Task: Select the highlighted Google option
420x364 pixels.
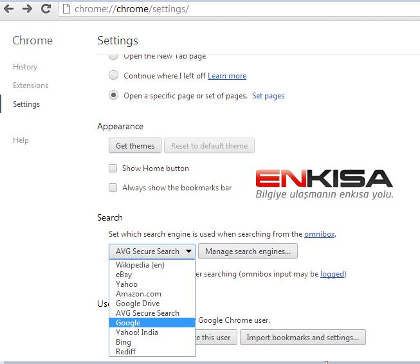Action: 152,323
